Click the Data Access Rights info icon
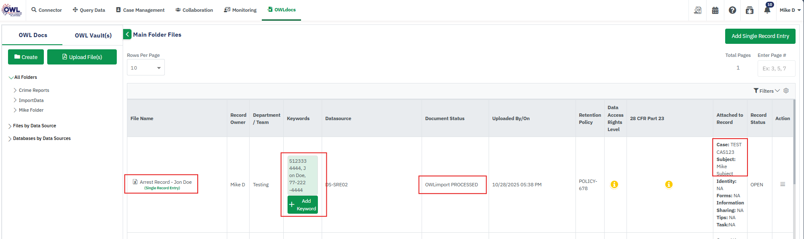 pos(614,185)
